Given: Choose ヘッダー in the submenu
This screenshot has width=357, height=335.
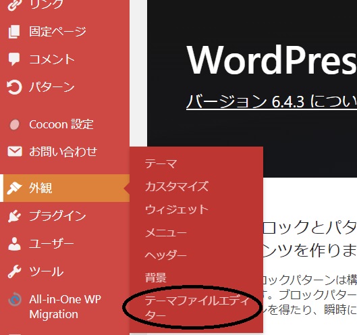Looking at the screenshot, I should (166, 255).
